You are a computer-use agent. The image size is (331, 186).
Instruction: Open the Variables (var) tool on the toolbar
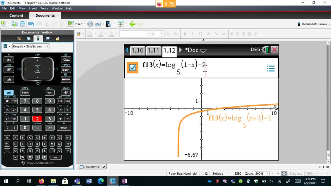[x=90, y=24]
